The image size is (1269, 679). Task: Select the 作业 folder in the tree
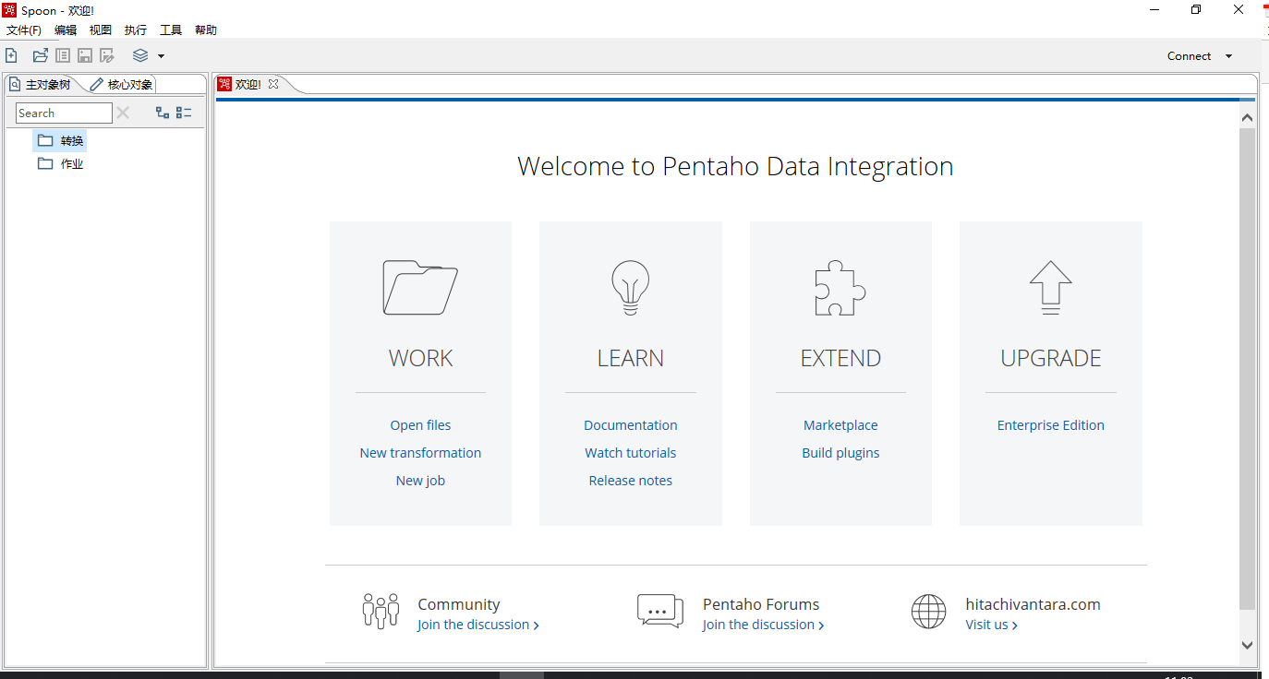(60, 164)
